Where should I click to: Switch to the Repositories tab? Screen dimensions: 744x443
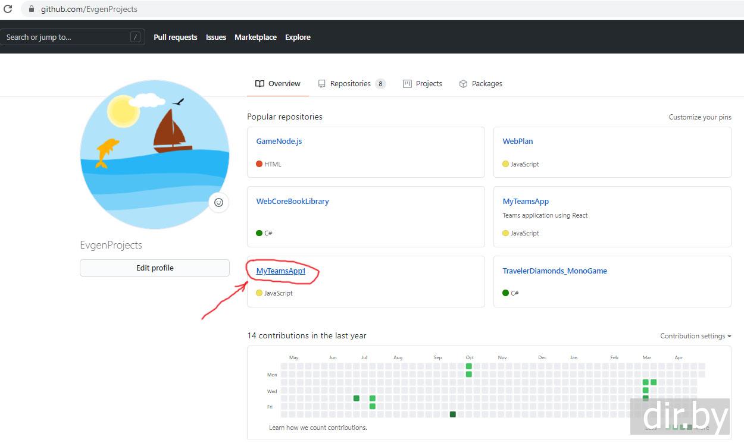(351, 84)
